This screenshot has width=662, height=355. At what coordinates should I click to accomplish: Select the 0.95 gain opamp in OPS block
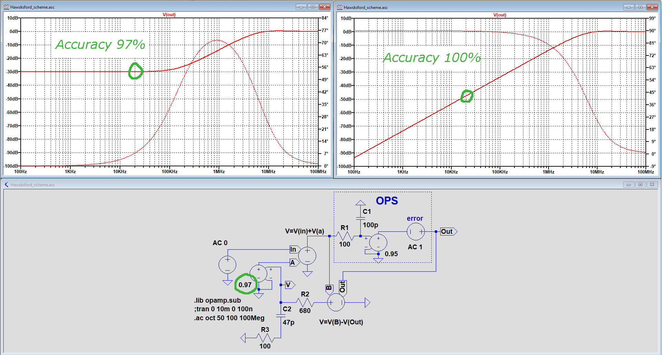tap(378, 243)
